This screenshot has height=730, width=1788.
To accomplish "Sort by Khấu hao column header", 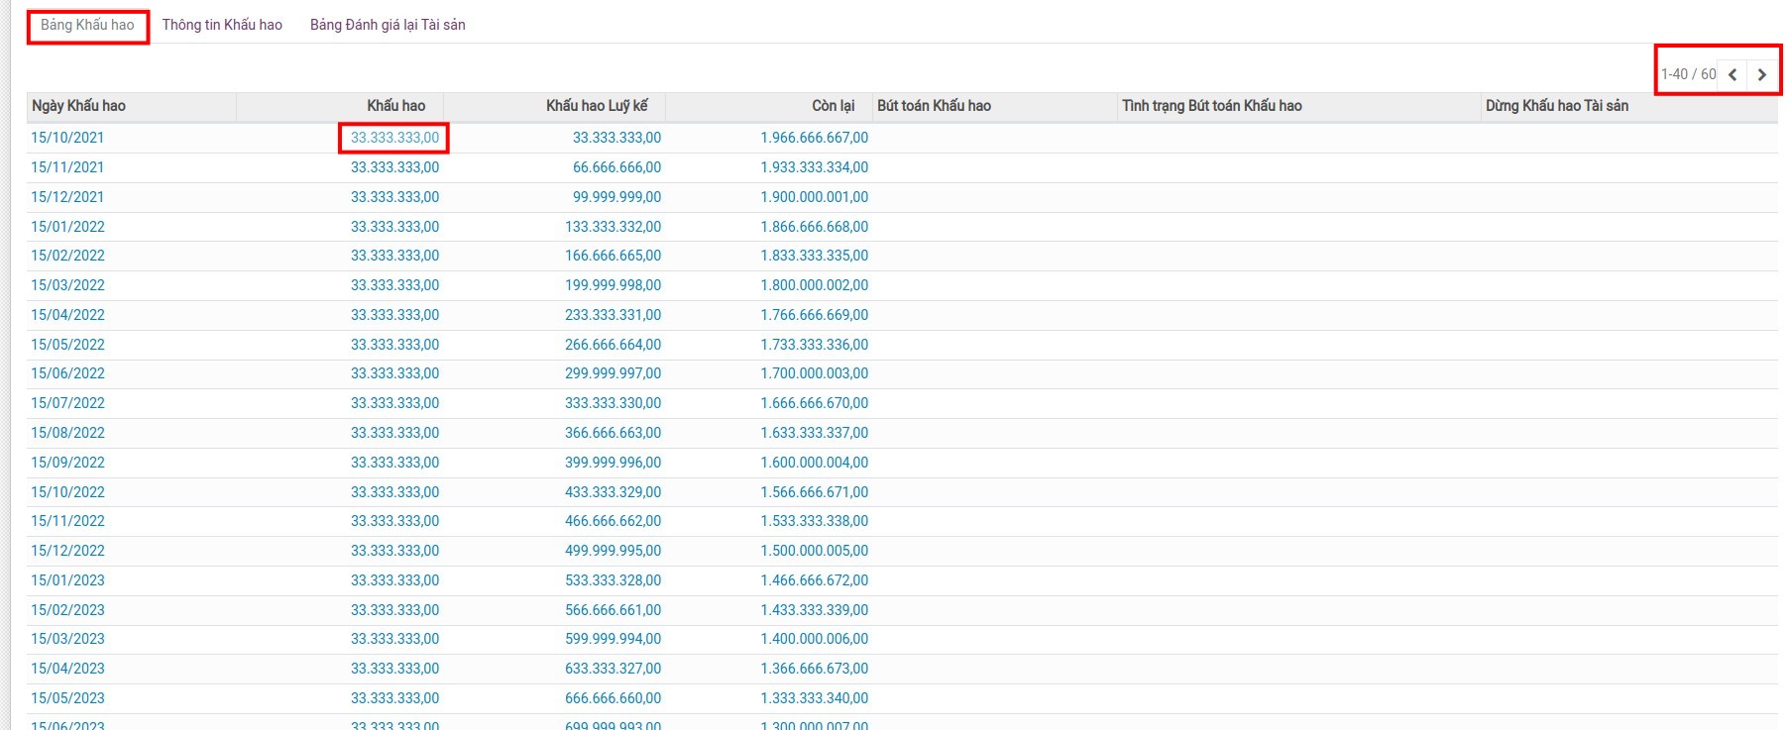I will click(x=395, y=106).
